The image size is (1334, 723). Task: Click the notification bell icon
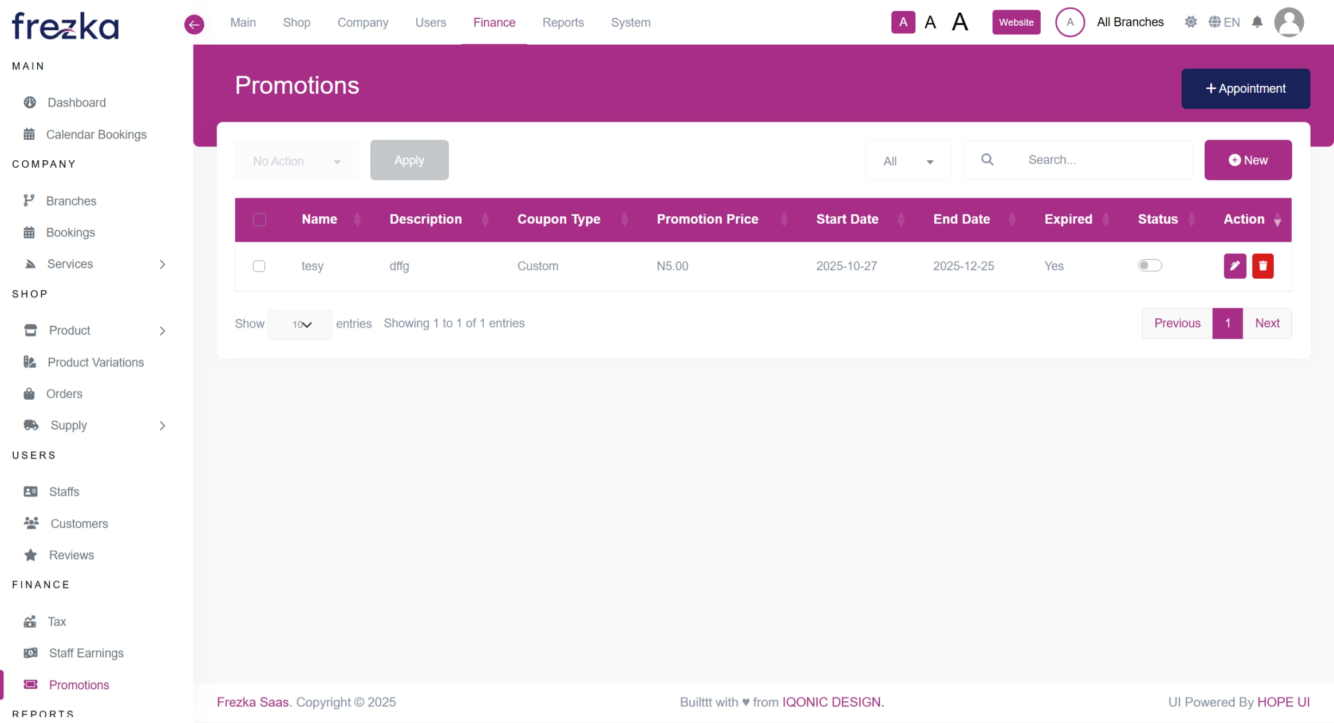[1257, 22]
